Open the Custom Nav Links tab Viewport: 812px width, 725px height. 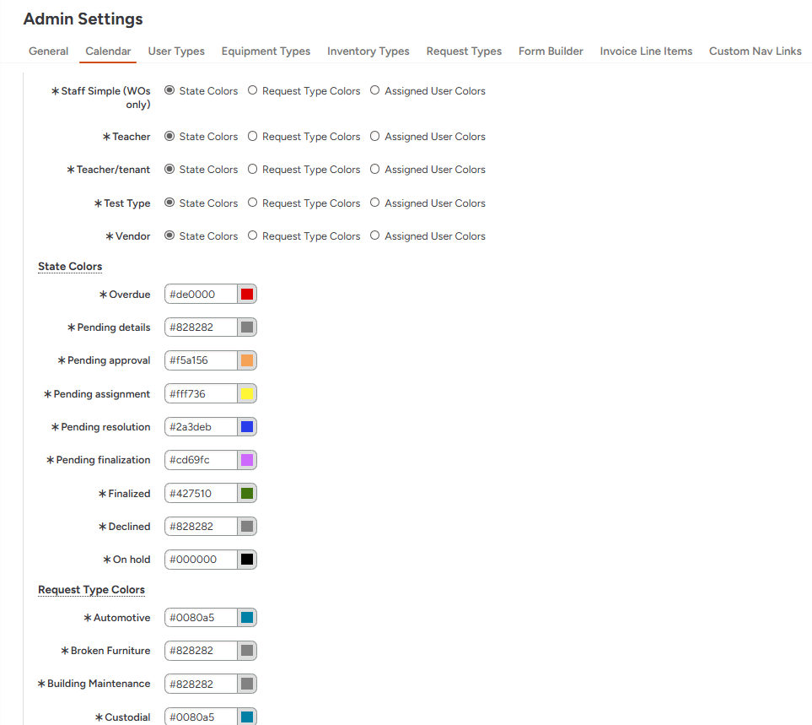pyautogui.click(x=755, y=51)
